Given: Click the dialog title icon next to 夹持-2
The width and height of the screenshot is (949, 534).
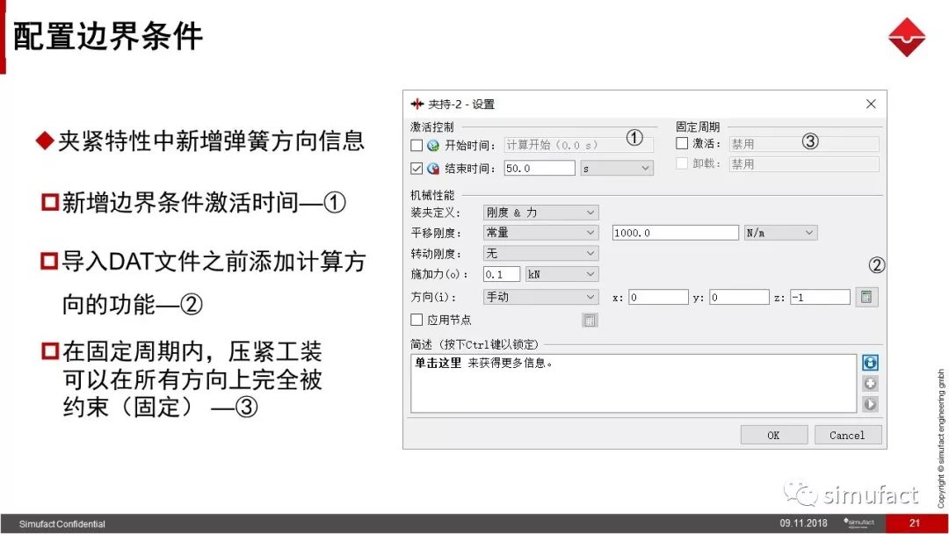Looking at the screenshot, I should tap(417, 104).
